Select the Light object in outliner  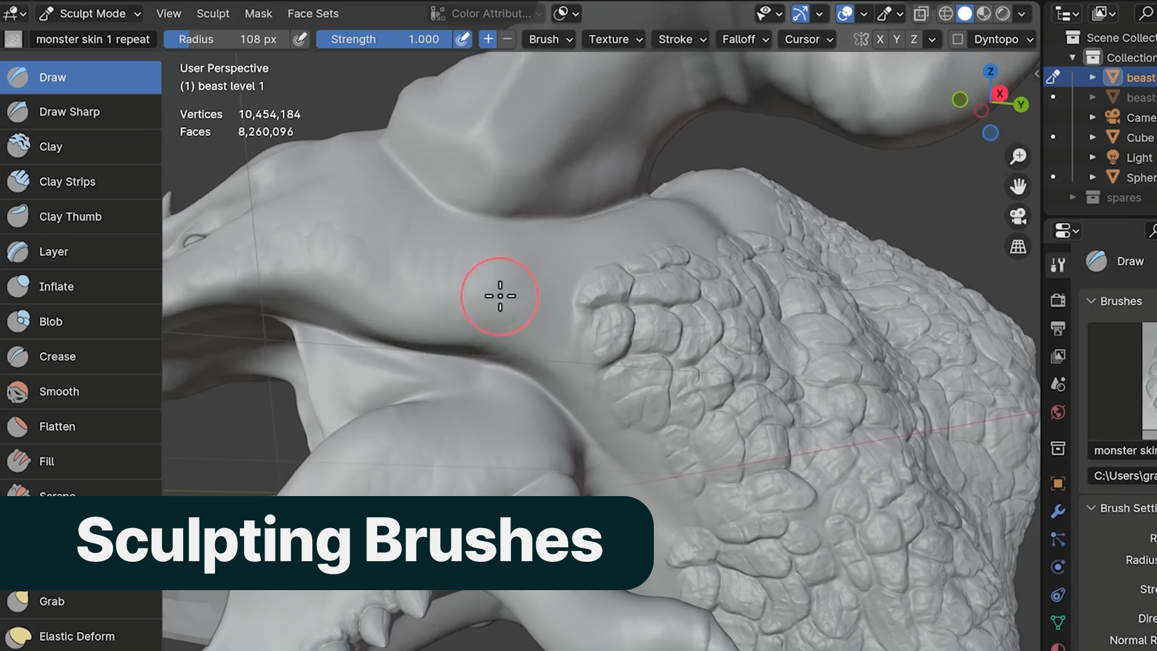pos(1139,157)
